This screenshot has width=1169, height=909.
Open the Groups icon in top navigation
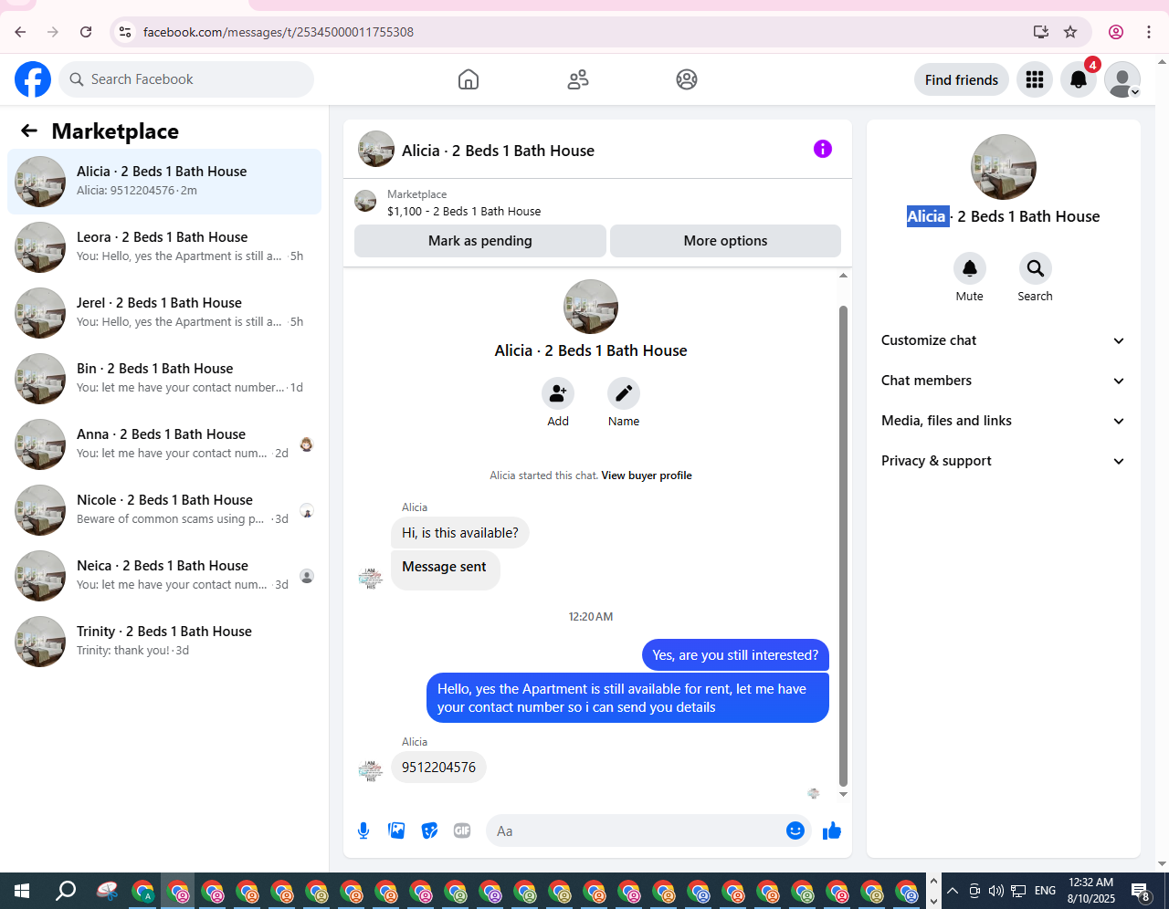(687, 79)
